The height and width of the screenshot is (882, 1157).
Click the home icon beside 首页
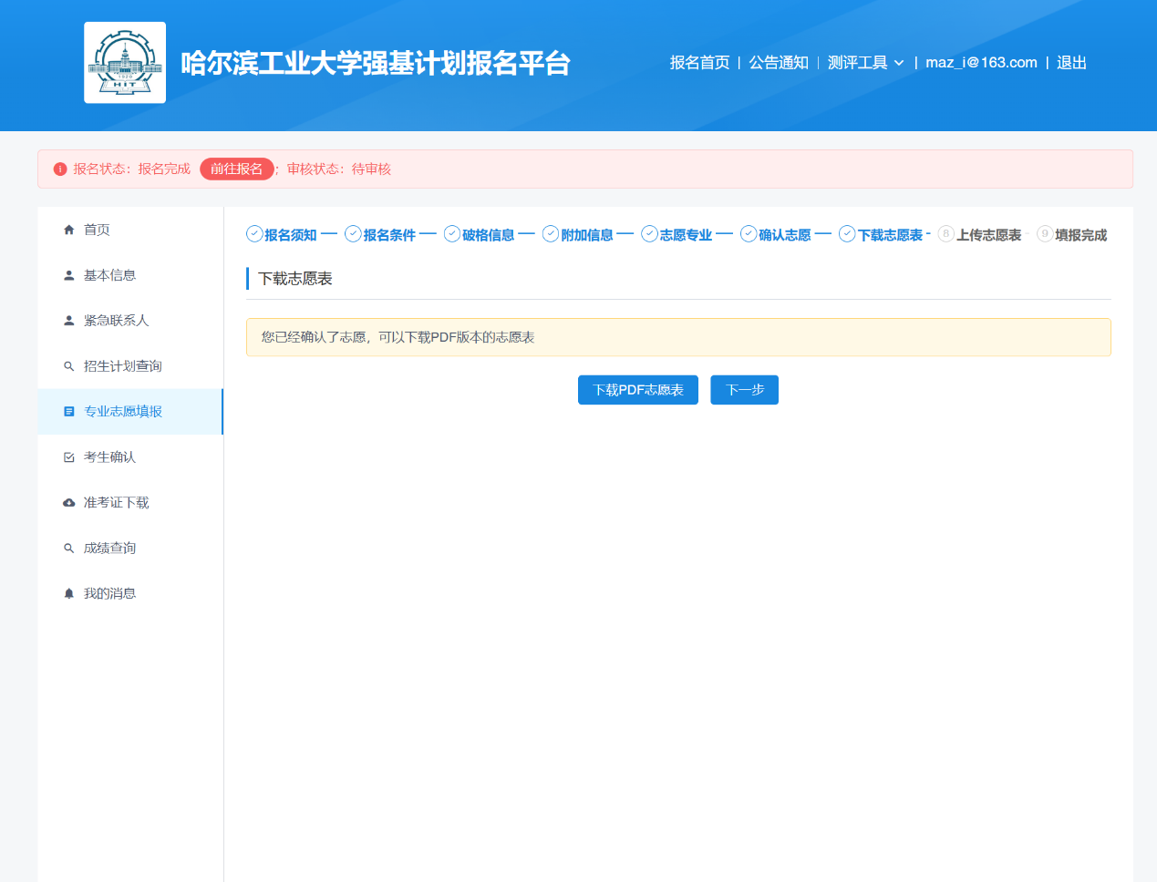[x=68, y=230]
